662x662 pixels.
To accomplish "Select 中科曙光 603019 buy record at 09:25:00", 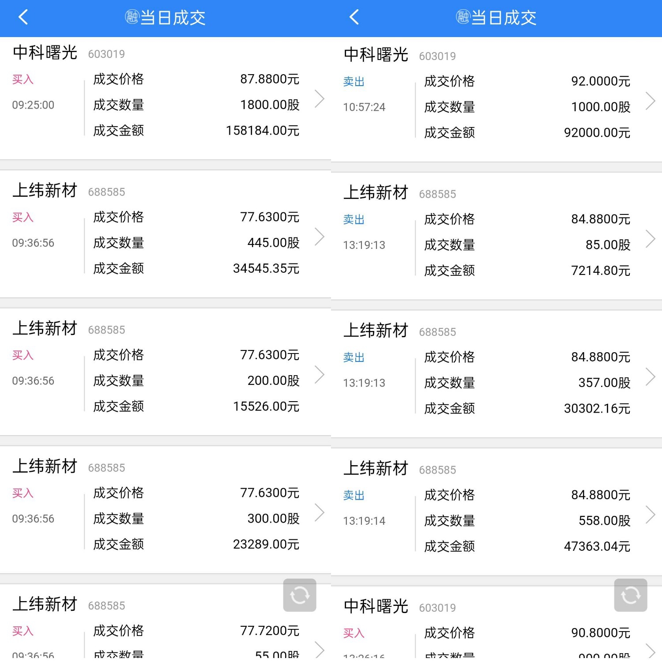I will coord(165,98).
